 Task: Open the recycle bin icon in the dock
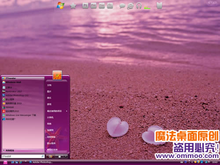[159, 6]
